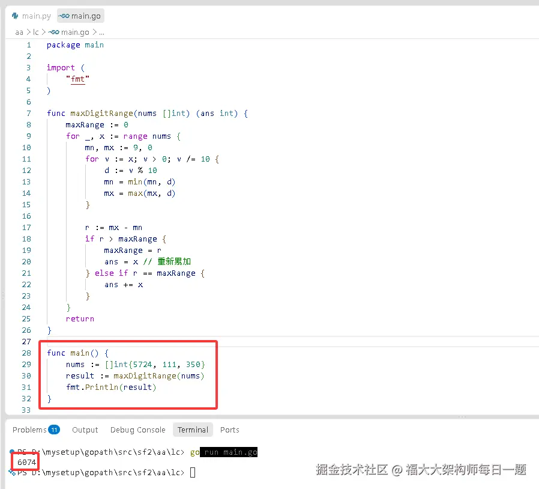Switch to the main.py editor tab

(x=31, y=16)
